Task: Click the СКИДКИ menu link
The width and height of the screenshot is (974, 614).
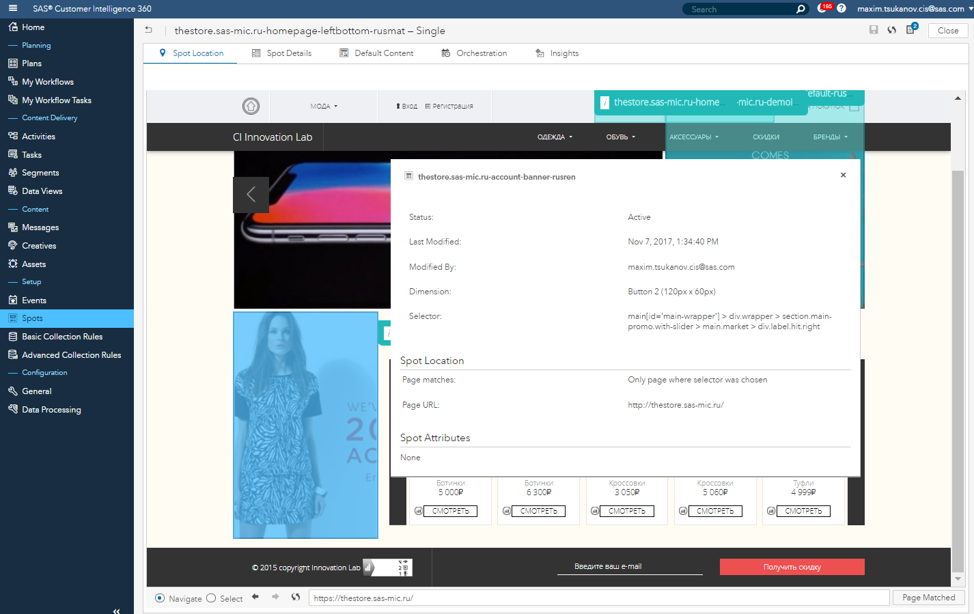Action: coord(766,137)
